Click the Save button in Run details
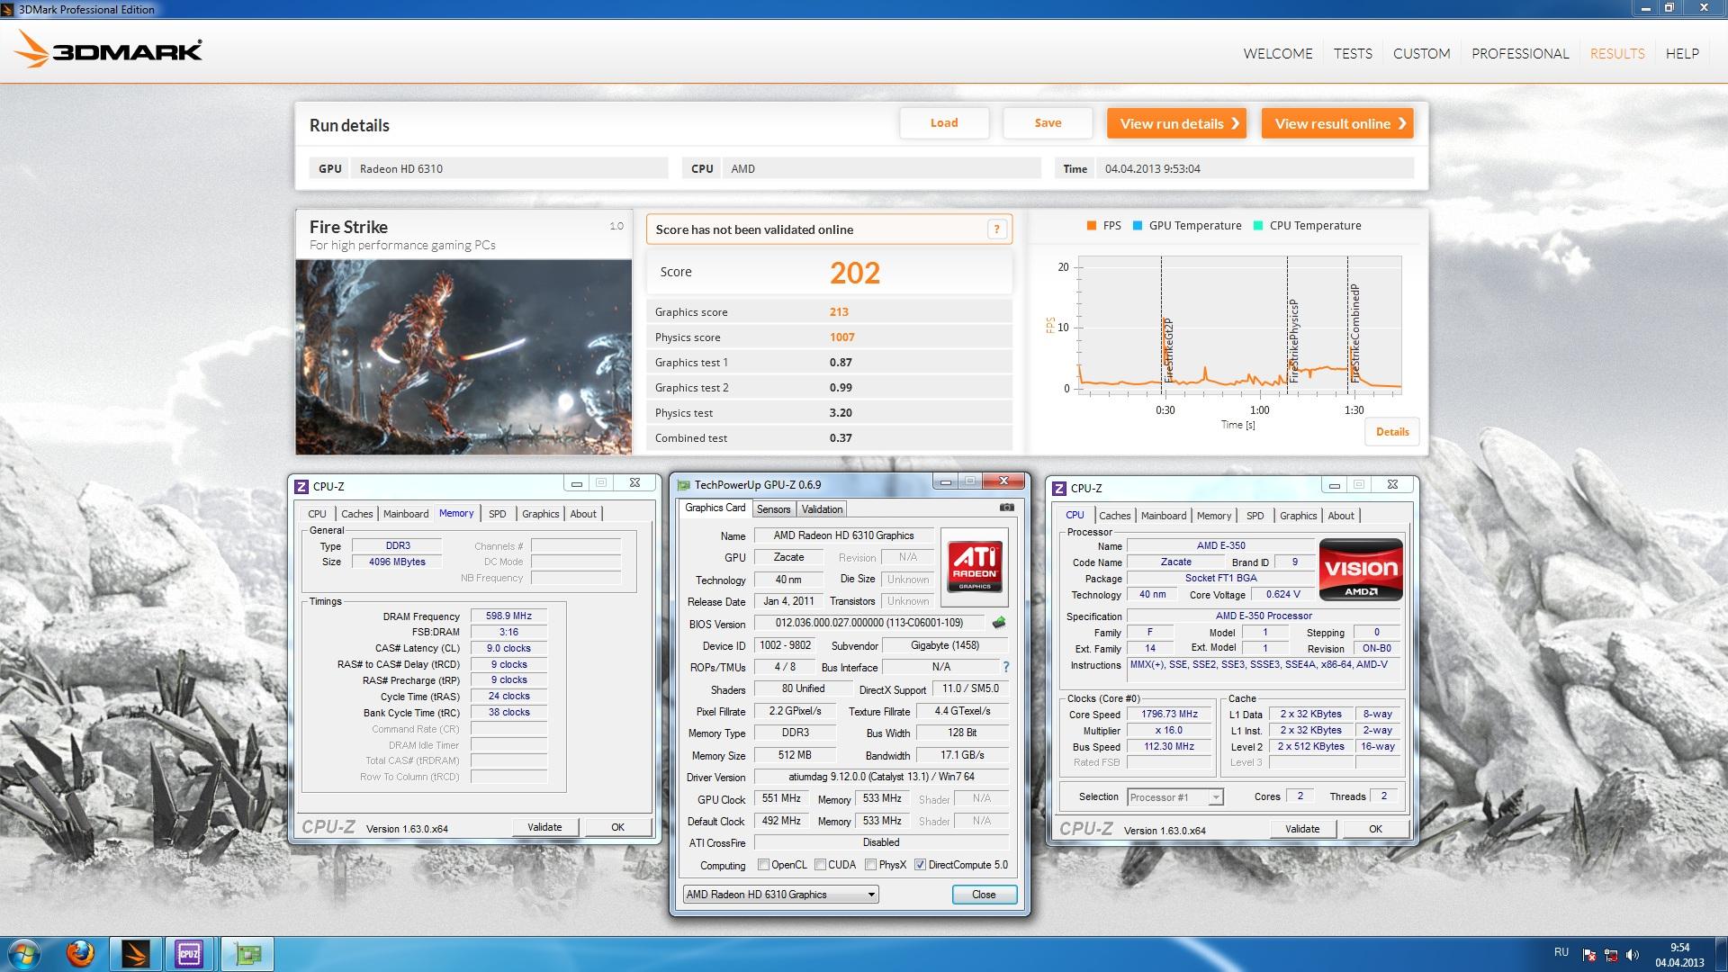This screenshot has height=972, width=1728. [x=1048, y=123]
